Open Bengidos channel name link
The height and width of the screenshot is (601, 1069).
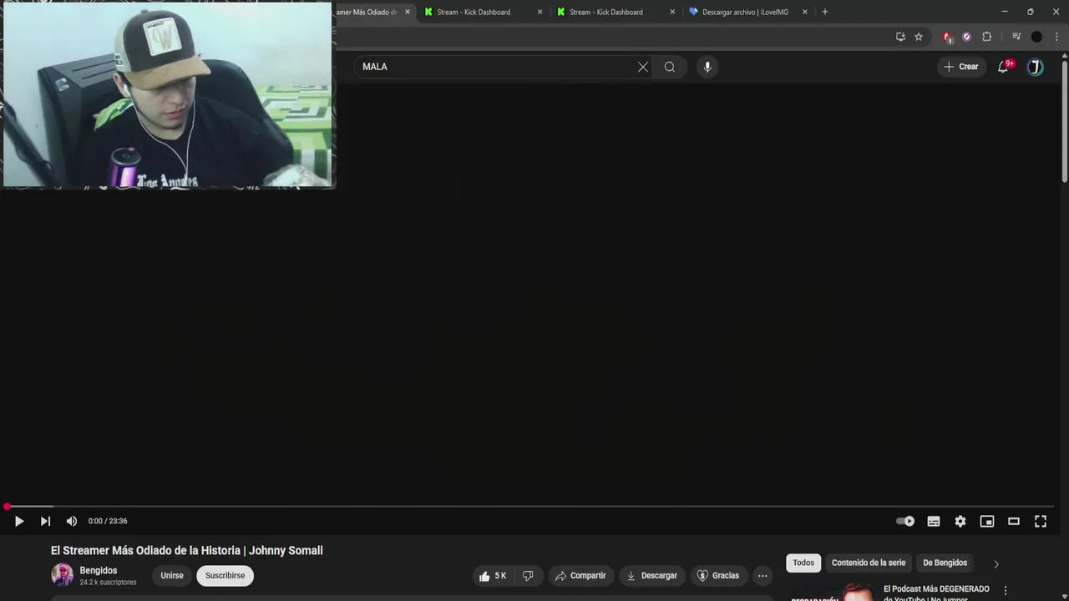point(99,570)
